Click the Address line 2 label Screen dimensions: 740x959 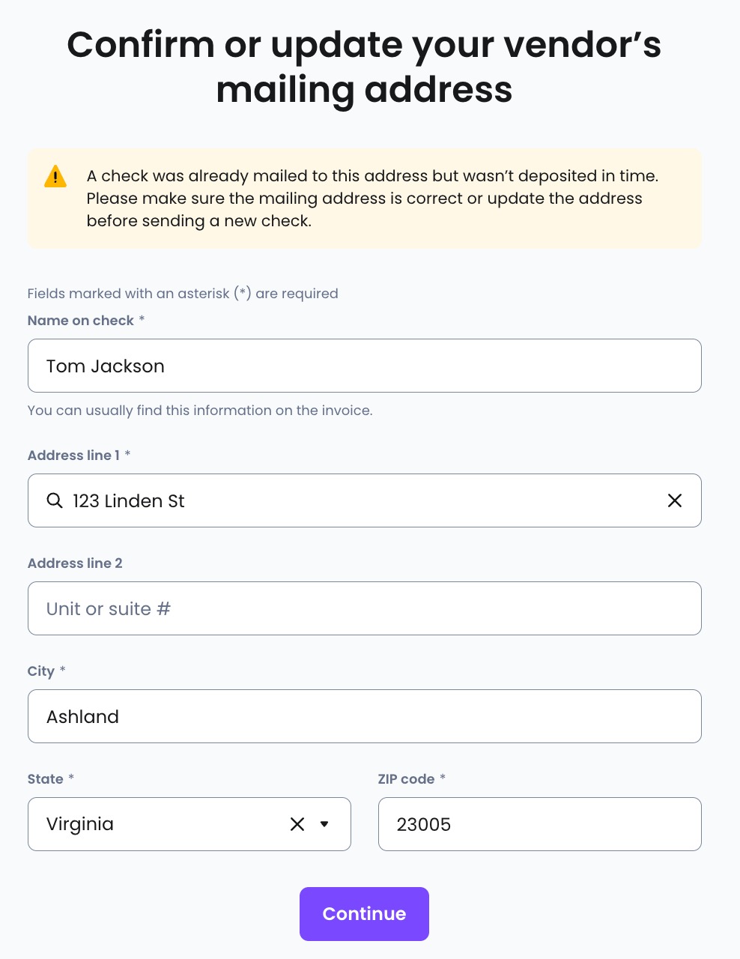pos(75,563)
